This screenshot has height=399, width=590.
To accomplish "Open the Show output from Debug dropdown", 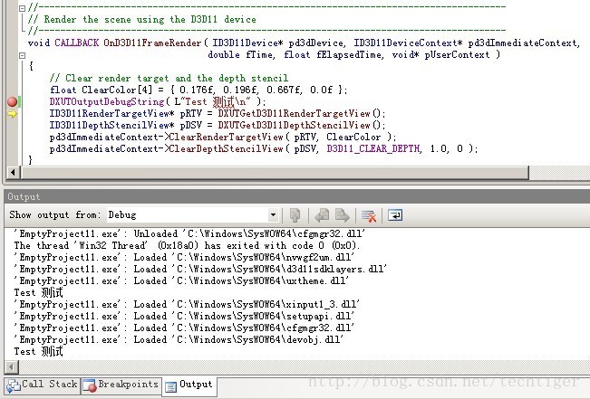I will [193, 215].
